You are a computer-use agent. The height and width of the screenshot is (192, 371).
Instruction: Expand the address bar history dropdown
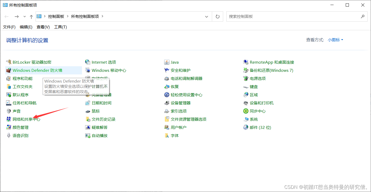tap(207, 17)
